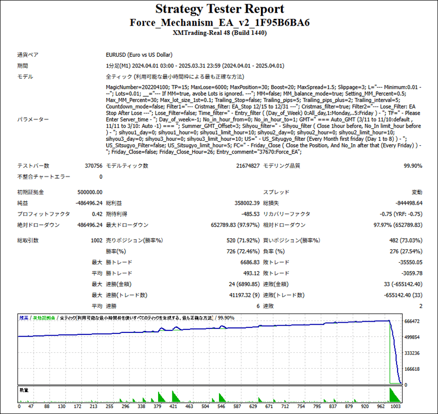
Task: Click the chart axis value 333236
Action: coord(412,353)
